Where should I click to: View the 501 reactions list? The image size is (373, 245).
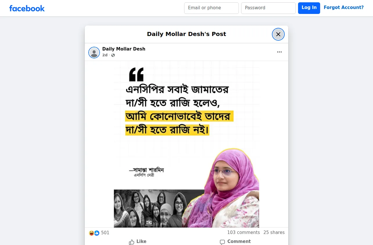105,233
